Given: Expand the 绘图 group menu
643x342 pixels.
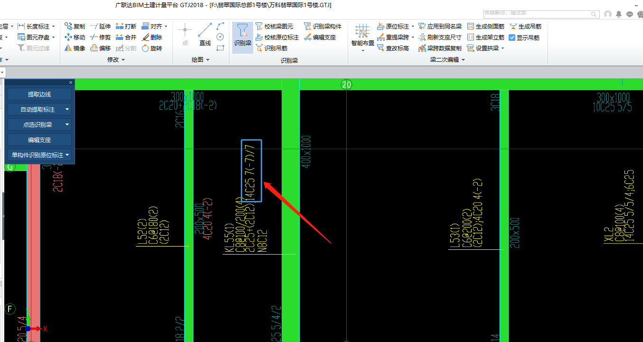Looking at the screenshot, I should [x=201, y=60].
